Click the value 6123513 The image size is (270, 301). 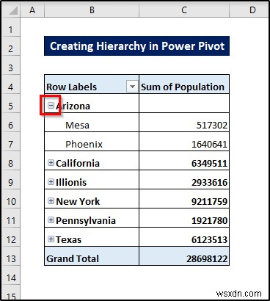(209, 240)
